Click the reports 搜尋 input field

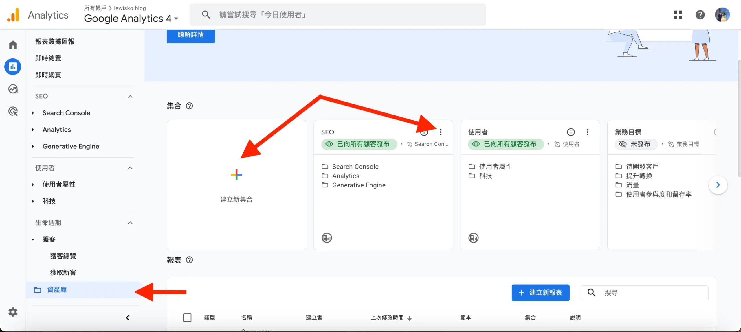coord(645,293)
